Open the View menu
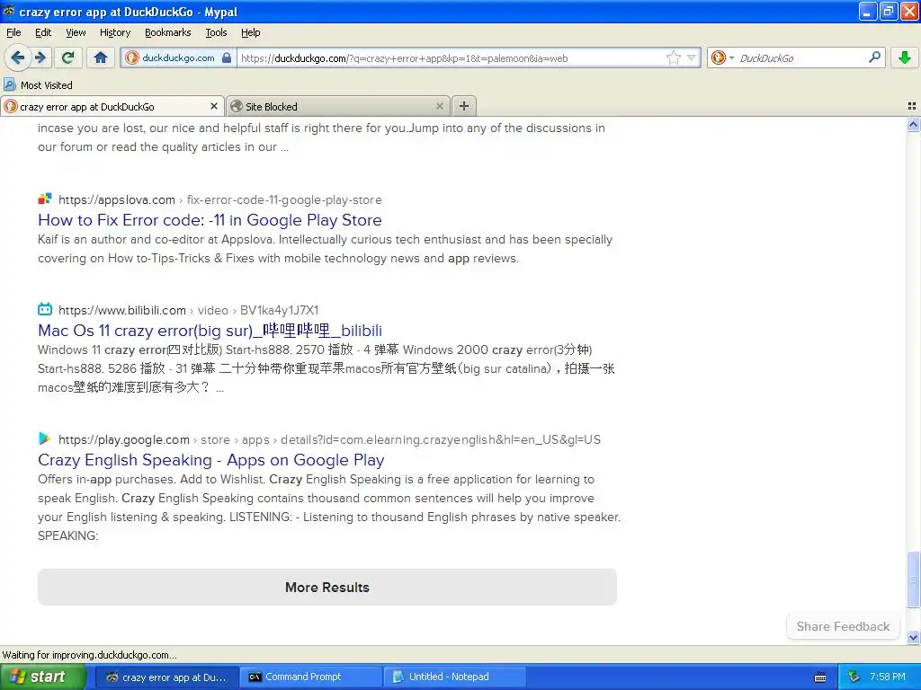 pos(76,32)
